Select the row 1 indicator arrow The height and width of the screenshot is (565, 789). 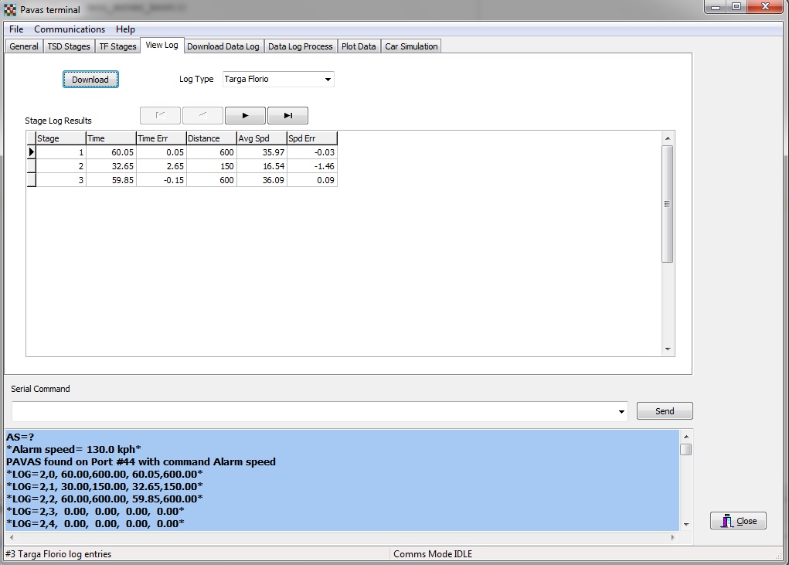[x=32, y=152]
